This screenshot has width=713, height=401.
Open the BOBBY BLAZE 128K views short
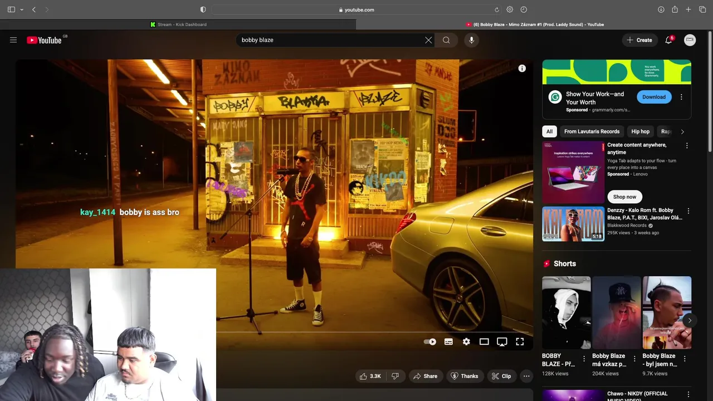click(x=567, y=313)
